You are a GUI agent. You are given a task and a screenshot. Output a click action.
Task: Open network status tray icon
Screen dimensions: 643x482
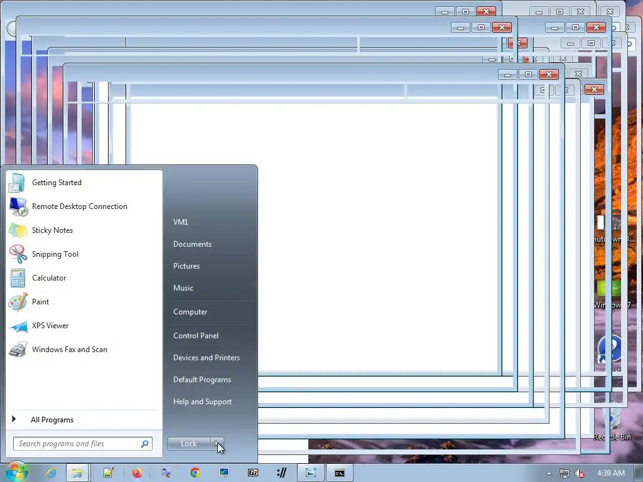click(565, 473)
